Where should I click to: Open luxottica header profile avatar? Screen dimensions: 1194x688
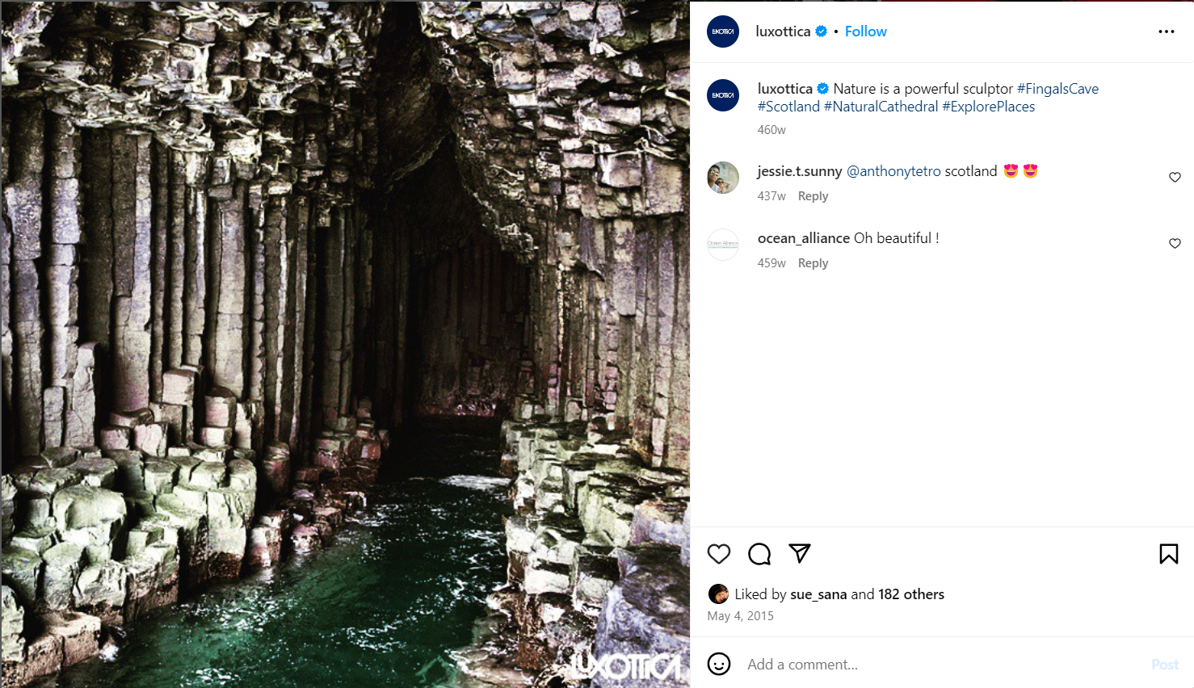[723, 31]
